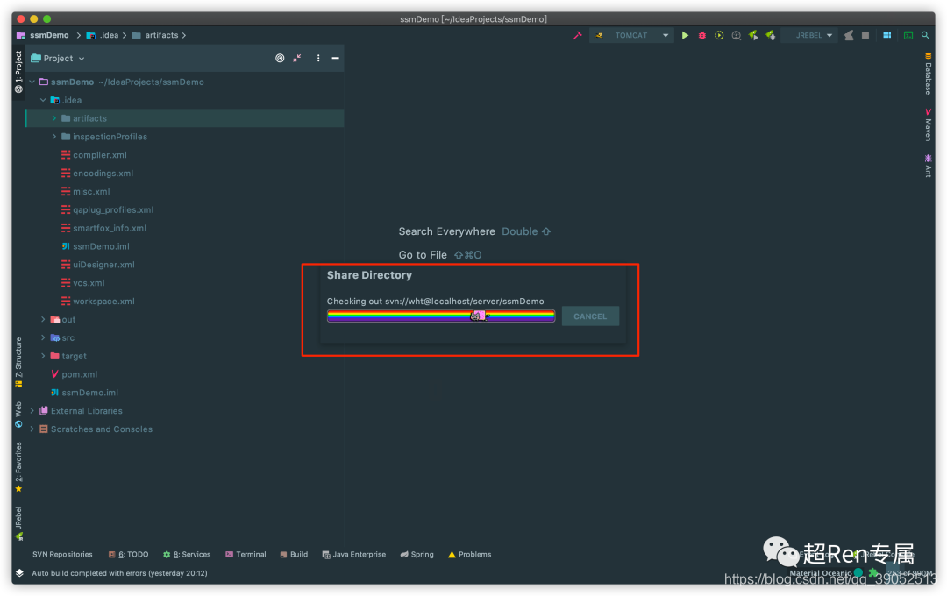Run the TOMCAT configuration with green play
The image size is (947, 596).
point(685,36)
